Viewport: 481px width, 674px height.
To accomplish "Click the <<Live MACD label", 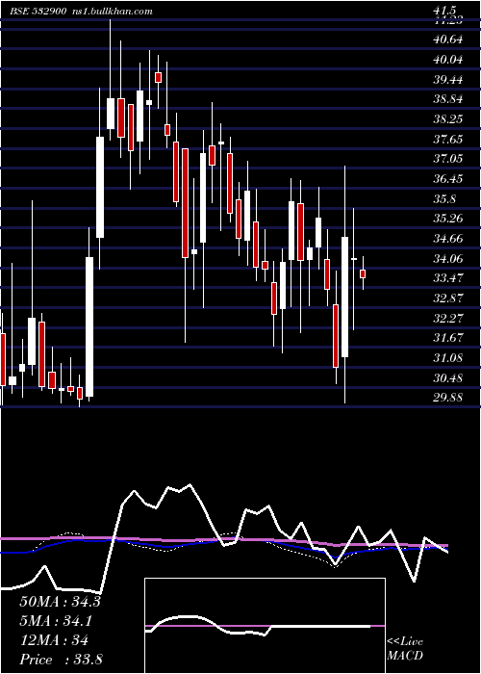I will click(405, 649).
